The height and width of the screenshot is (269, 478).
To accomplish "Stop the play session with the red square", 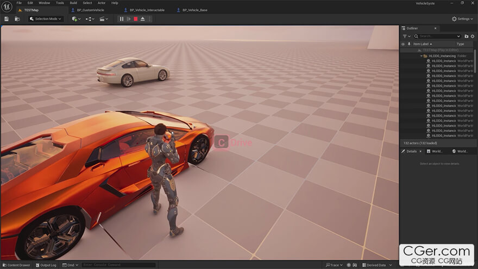I will coord(136,19).
